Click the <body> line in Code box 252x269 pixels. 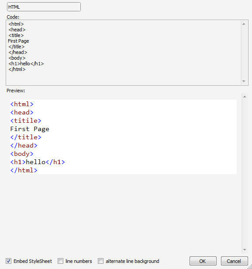point(17,58)
